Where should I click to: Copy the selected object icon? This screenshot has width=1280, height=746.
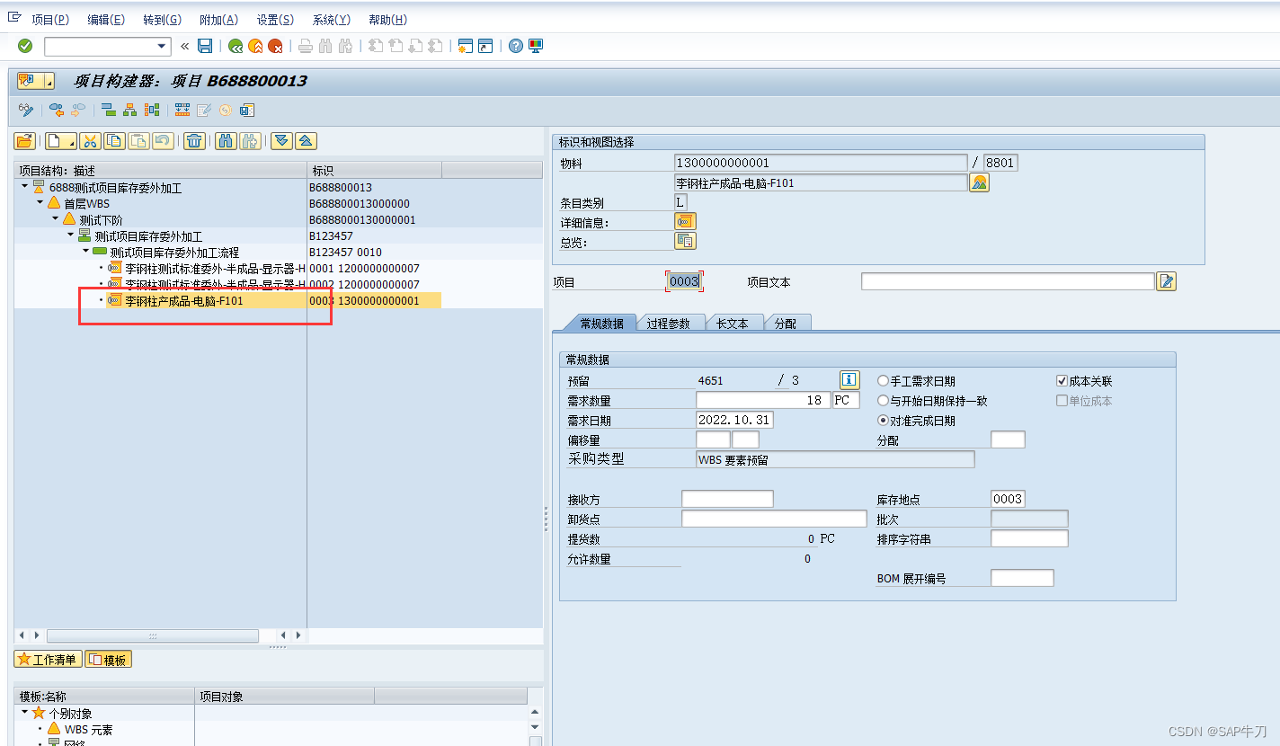point(114,140)
